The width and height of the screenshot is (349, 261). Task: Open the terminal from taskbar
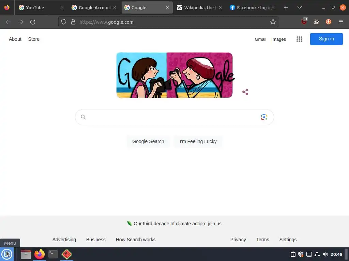[53, 254]
